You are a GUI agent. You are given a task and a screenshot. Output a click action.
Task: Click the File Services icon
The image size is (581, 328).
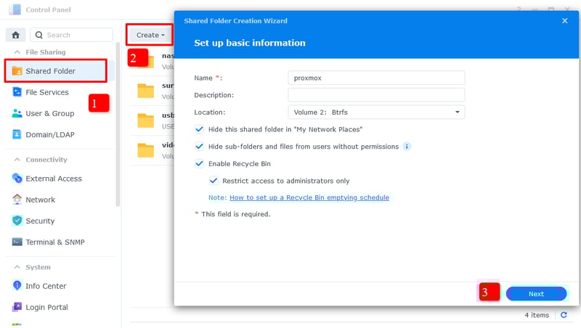tap(17, 92)
